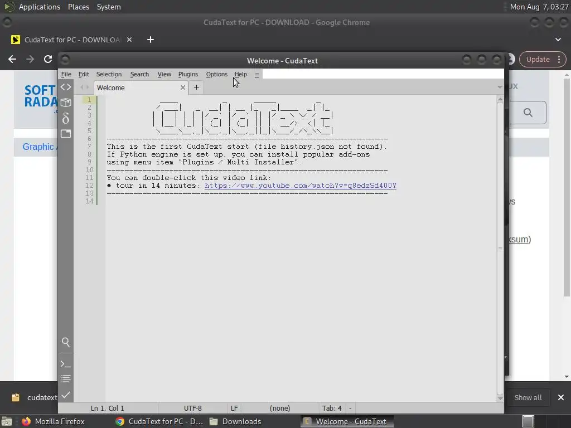
Task: Click Chrome's forward arrow
Action: pos(30,59)
